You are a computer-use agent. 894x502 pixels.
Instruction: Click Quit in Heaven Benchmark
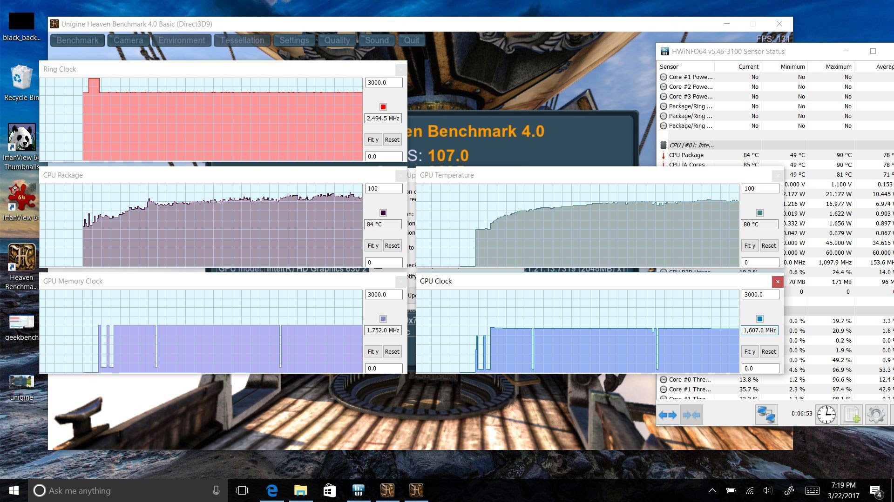(x=412, y=40)
